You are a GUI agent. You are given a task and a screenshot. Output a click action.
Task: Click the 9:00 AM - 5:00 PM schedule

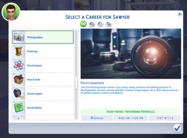(131, 118)
